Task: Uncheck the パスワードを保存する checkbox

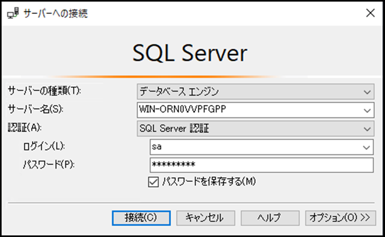Action: coord(153,182)
